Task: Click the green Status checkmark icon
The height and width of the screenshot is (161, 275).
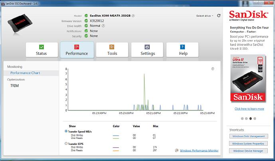Action: pos(42,47)
